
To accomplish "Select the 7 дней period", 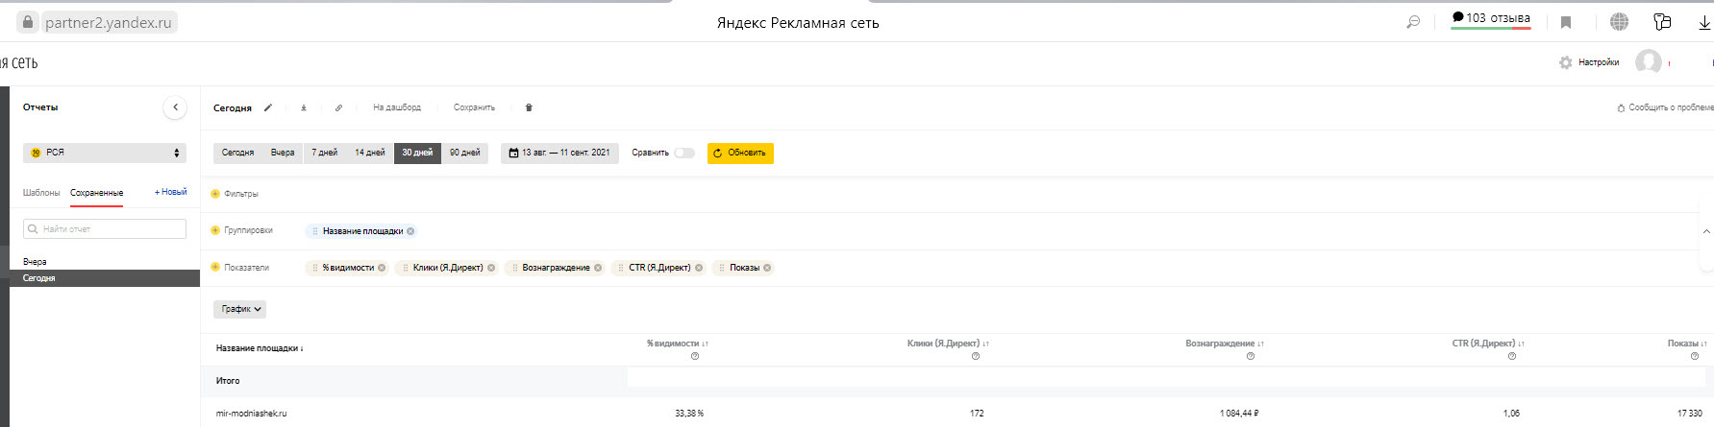I will tap(325, 153).
